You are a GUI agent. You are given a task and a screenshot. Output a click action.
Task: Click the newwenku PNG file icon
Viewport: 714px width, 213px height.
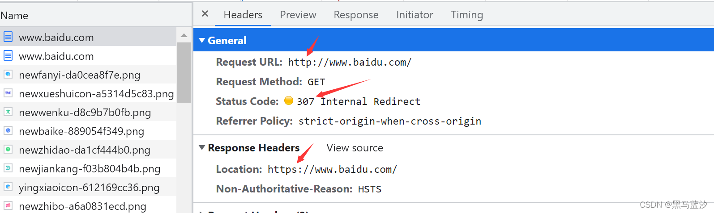[x=8, y=112]
